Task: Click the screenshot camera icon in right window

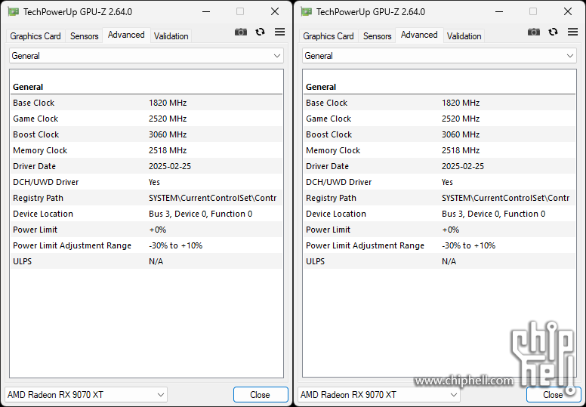Action: click(x=534, y=32)
